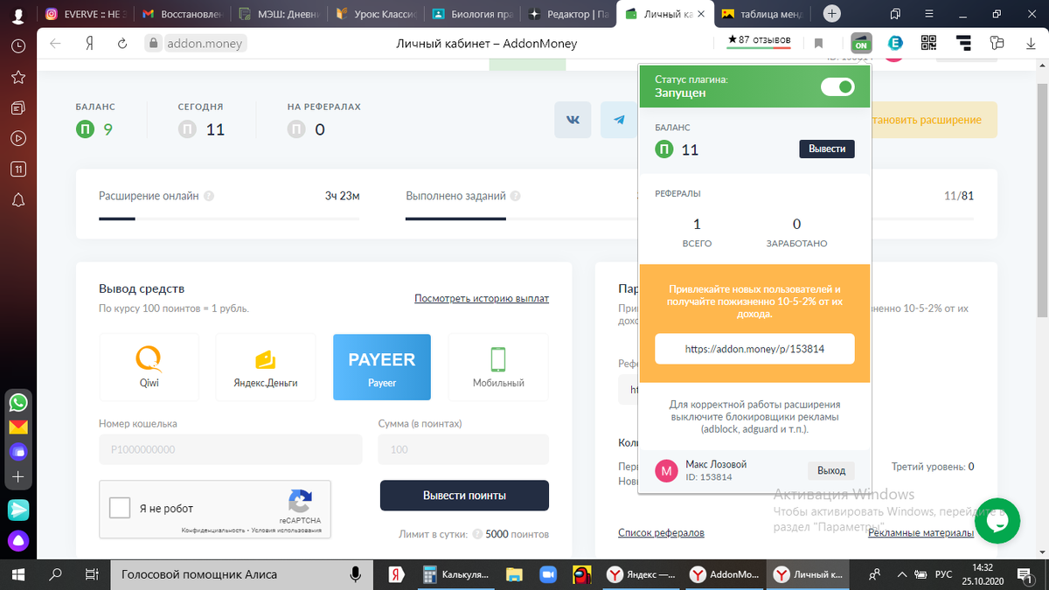The width and height of the screenshot is (1049, 590).
Task: Open Посмотреть историю выплат link
Action: (482, 298)
